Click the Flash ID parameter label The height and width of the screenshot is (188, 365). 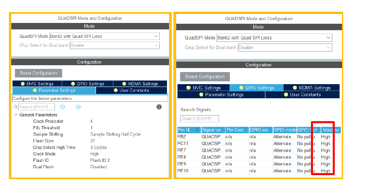pyautogui.click(x=41, y=160)
